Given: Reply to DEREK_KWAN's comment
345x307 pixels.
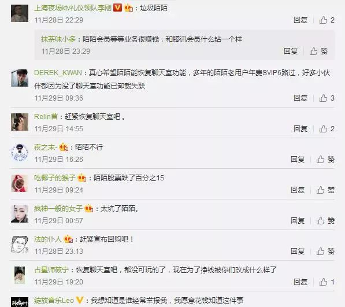Looking at the screenshot, I should click(301, 98).
